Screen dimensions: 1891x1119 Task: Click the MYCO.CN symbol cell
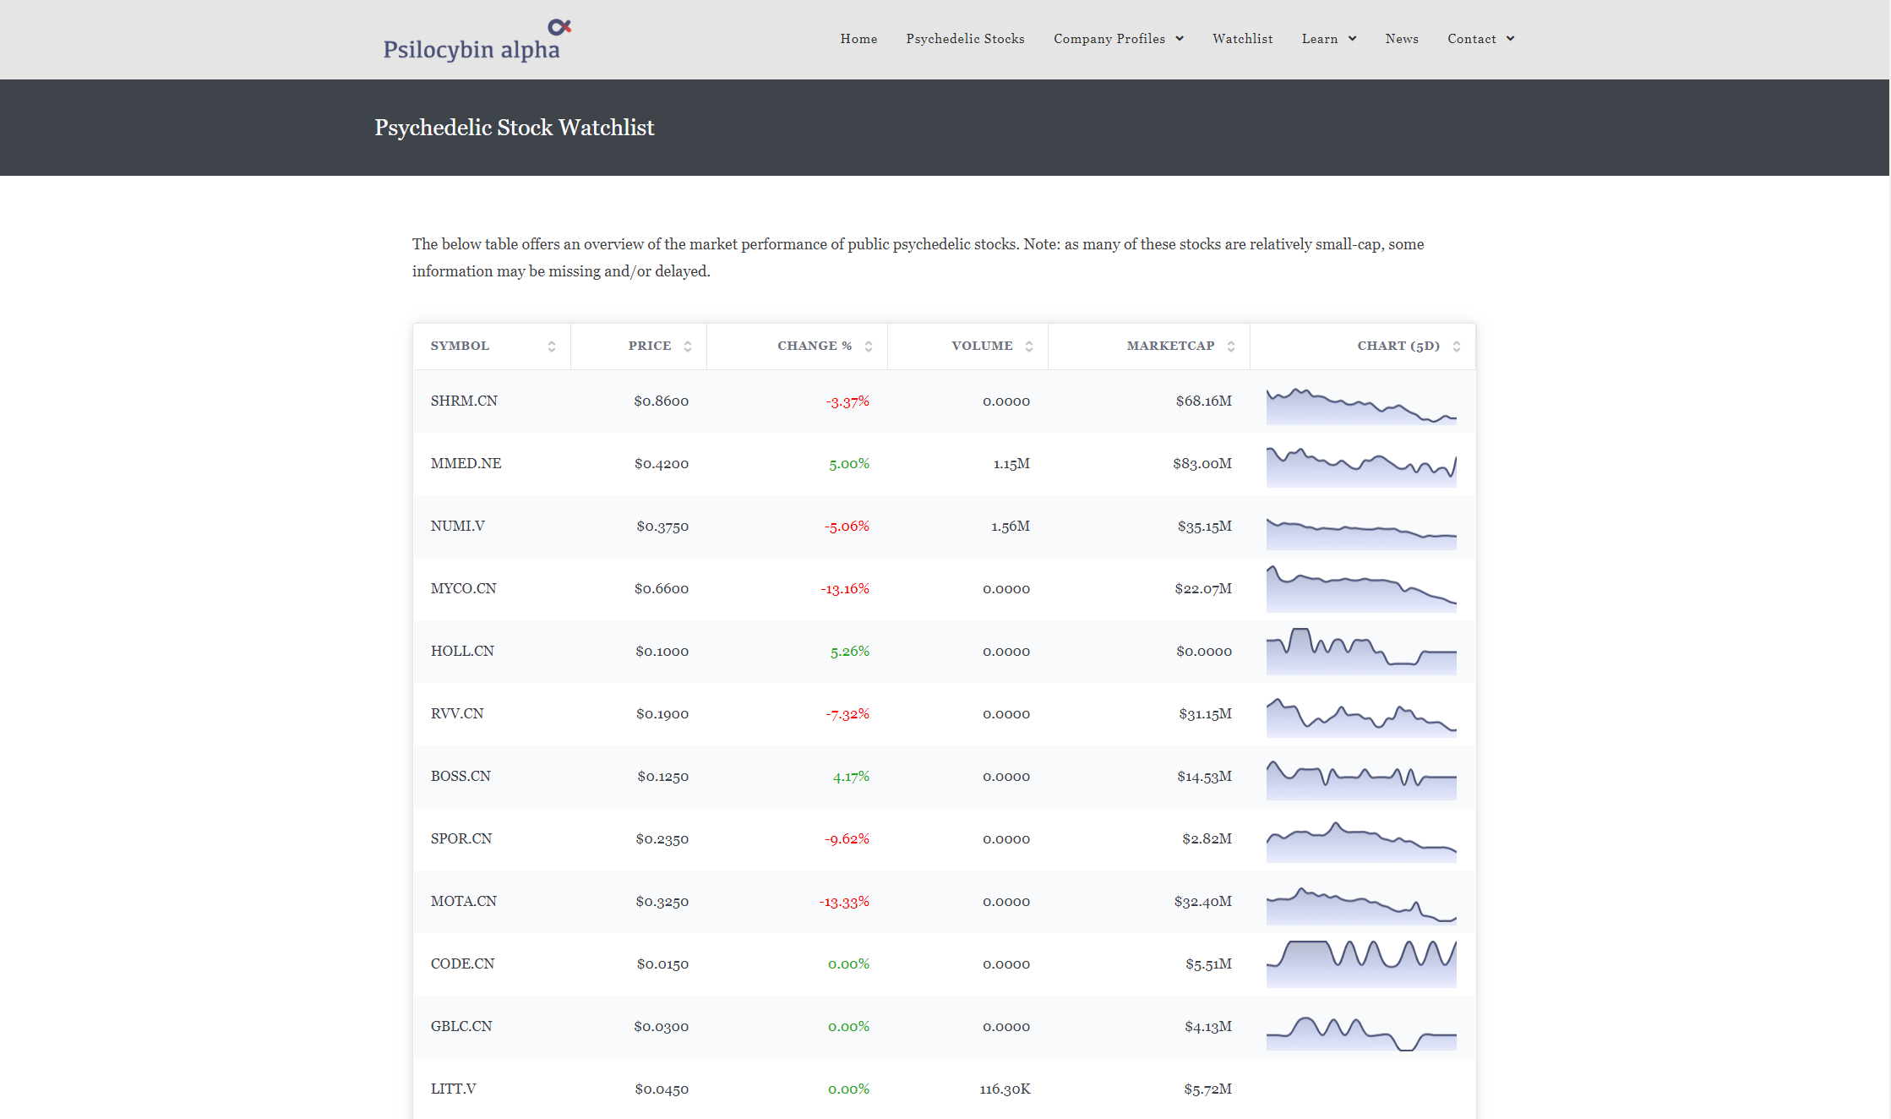click(x=464, y=588)
